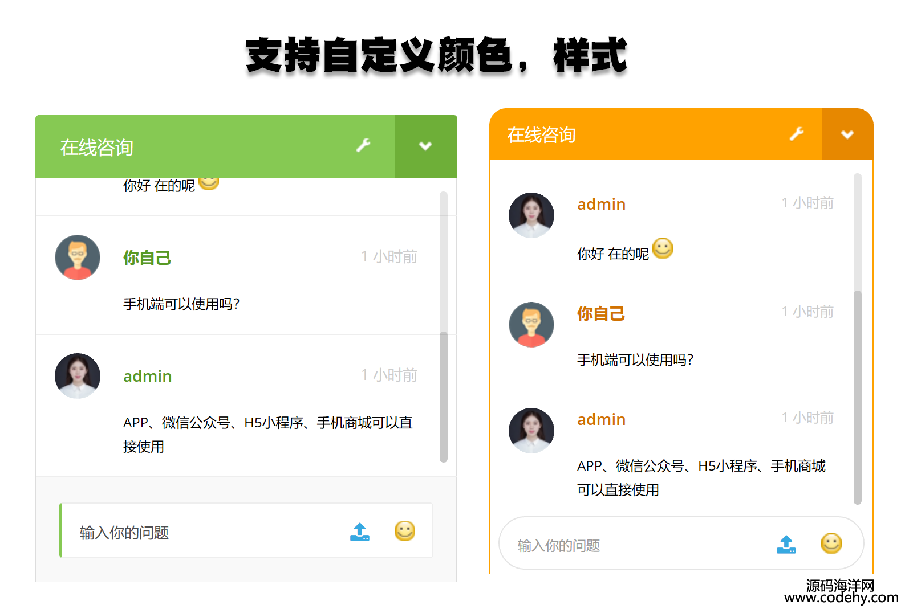The width and height of the screenshot is (901, 609).
Task: Click timestamp beside green 你自己
Action: pyautogui.click(x=389, y=257)
